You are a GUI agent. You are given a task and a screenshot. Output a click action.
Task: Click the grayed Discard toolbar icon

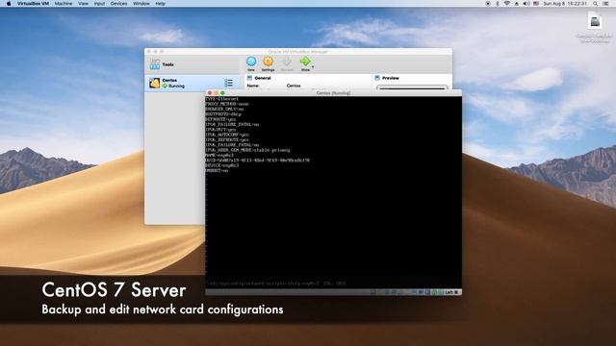tap(287, 62)
